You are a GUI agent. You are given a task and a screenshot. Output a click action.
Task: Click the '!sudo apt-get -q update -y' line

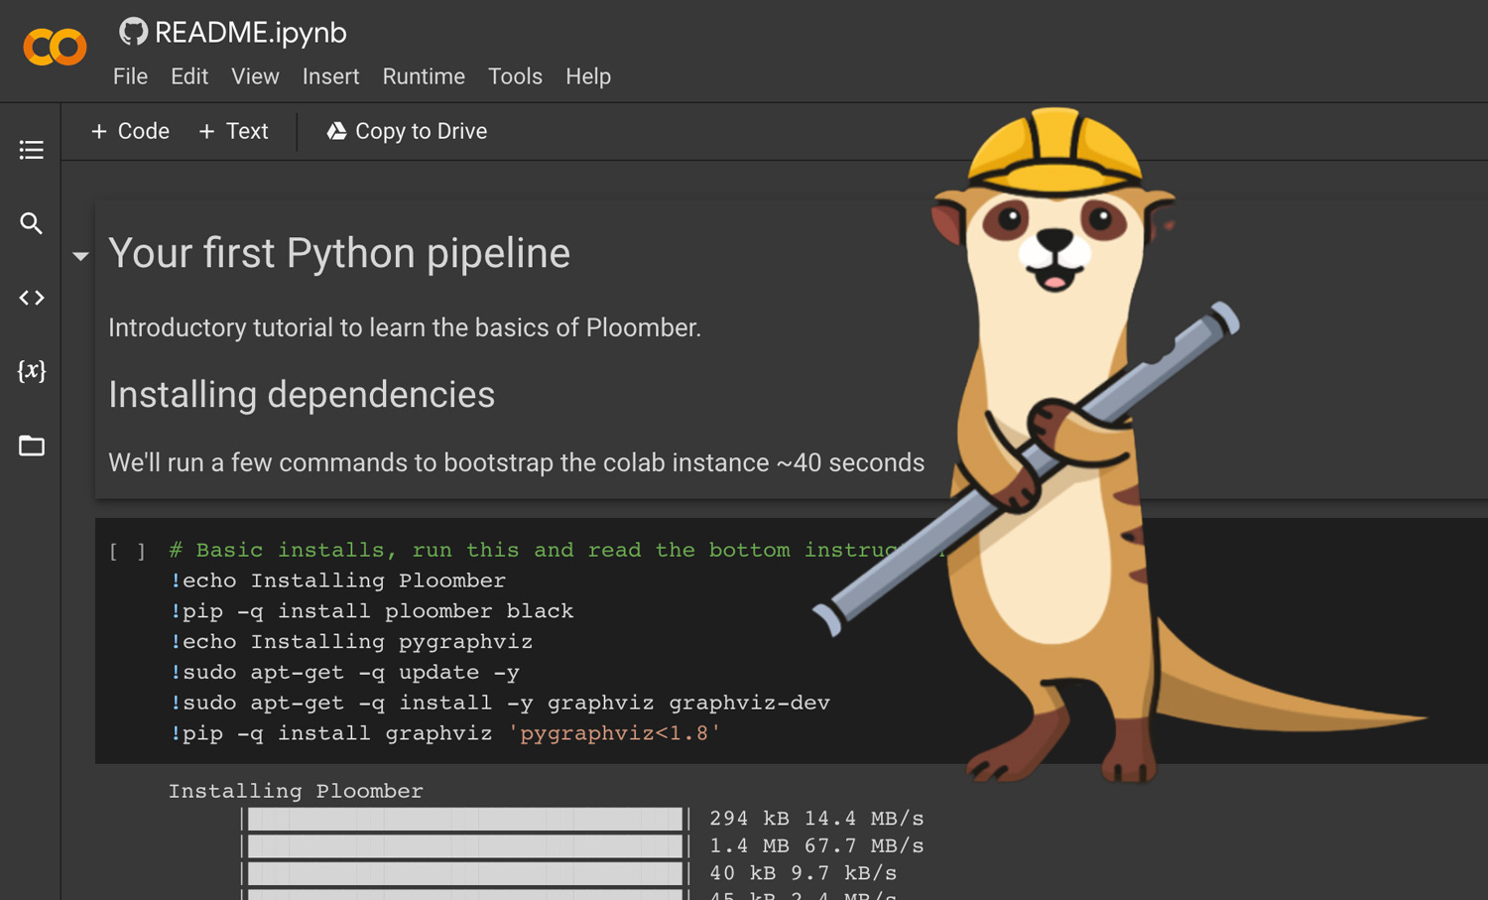click(x=345, y=673)
